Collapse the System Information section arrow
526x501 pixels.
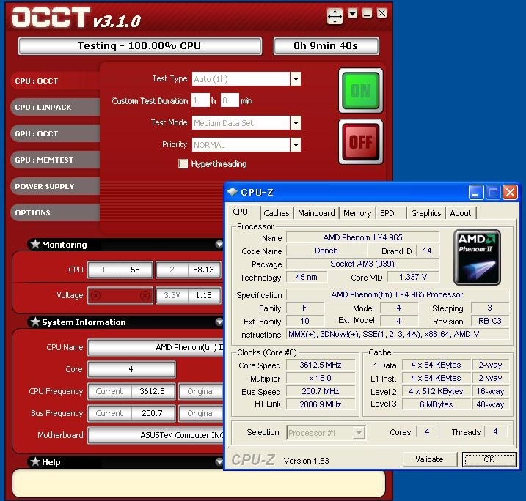(219, 322)
